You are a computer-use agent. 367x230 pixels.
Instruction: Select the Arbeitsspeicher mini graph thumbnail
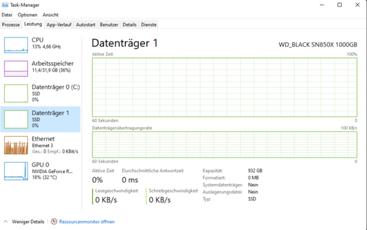coord(16,69)
